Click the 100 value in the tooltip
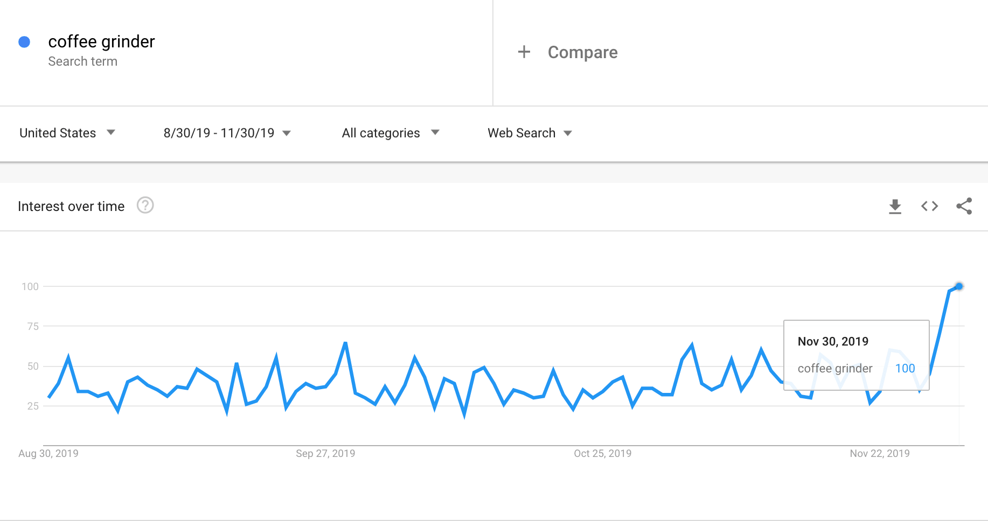Image resolution: width=988 pixels, height=521 pixels. 904,369
